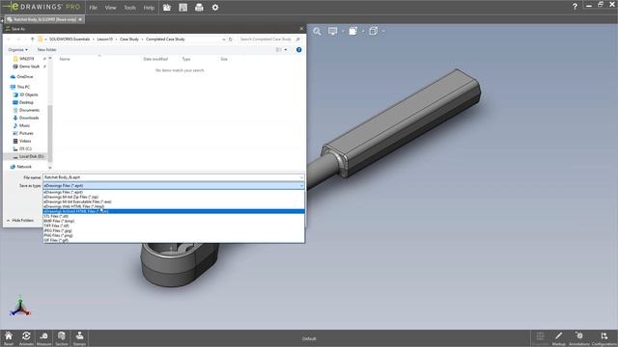Choose PNG Files (*.png) option
The width and height of the screenshot is (618, 347).
click(x=174, y=235)
